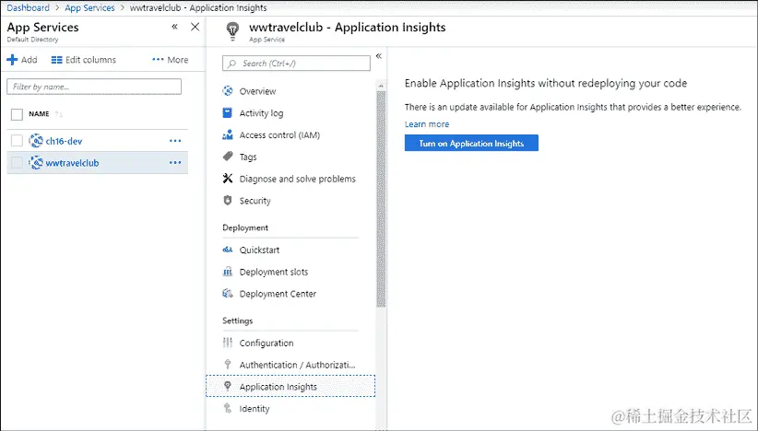Collapse the App Services panel with chevrons
This screenshot has height=431, width=758.
pyautogui.click(x=175, y=27)
